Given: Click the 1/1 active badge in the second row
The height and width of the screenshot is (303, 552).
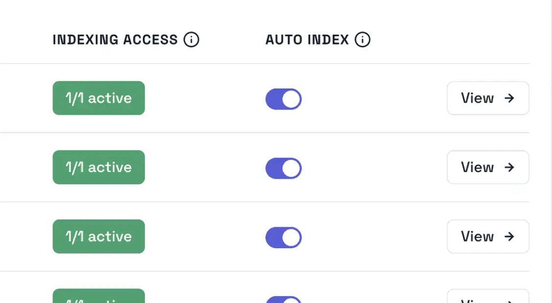Looking at the screenshot, I should [x=98, y=167].
